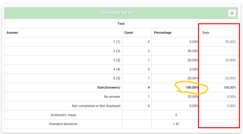Click the "Sum" column header
The width and height of the screenshot is (243, 134).
click(206, 33)
